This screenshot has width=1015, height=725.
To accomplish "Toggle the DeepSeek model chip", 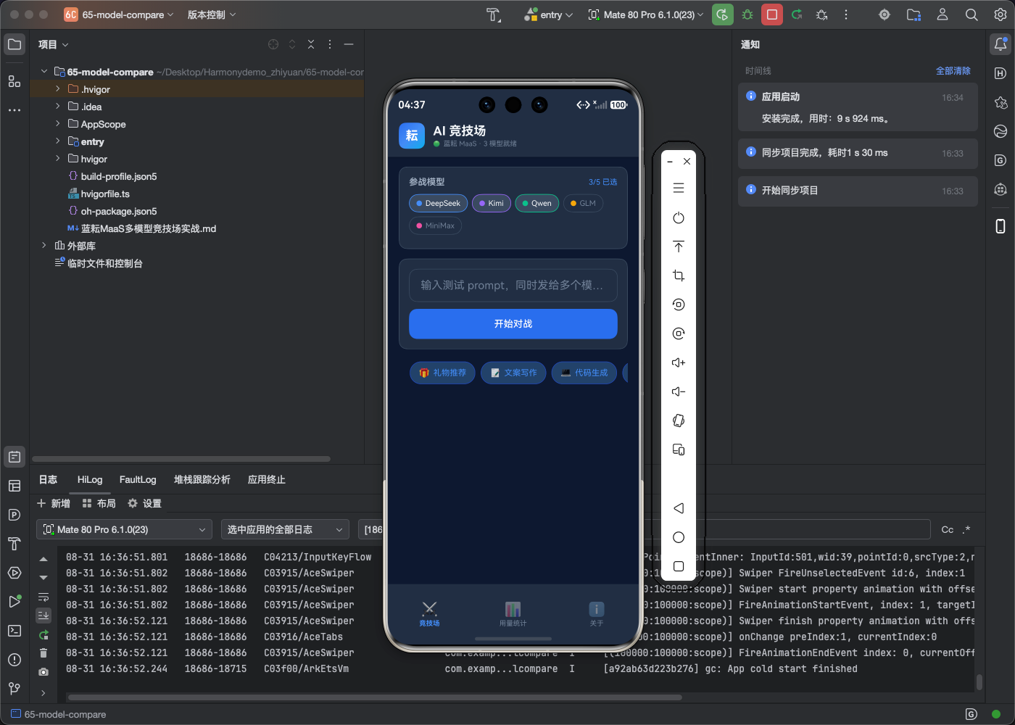I will click(439, 204).
